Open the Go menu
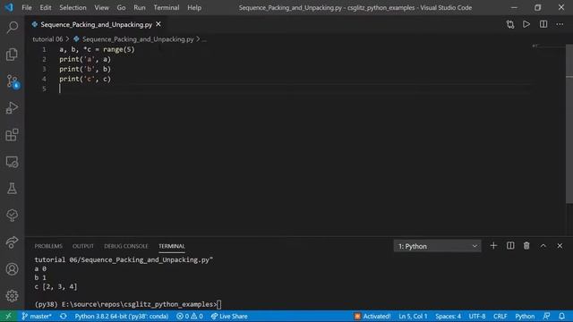Screen dimensions: 573x322 (x=121, y=7)
